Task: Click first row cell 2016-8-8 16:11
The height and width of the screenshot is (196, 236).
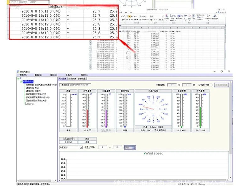Action: 35,11
